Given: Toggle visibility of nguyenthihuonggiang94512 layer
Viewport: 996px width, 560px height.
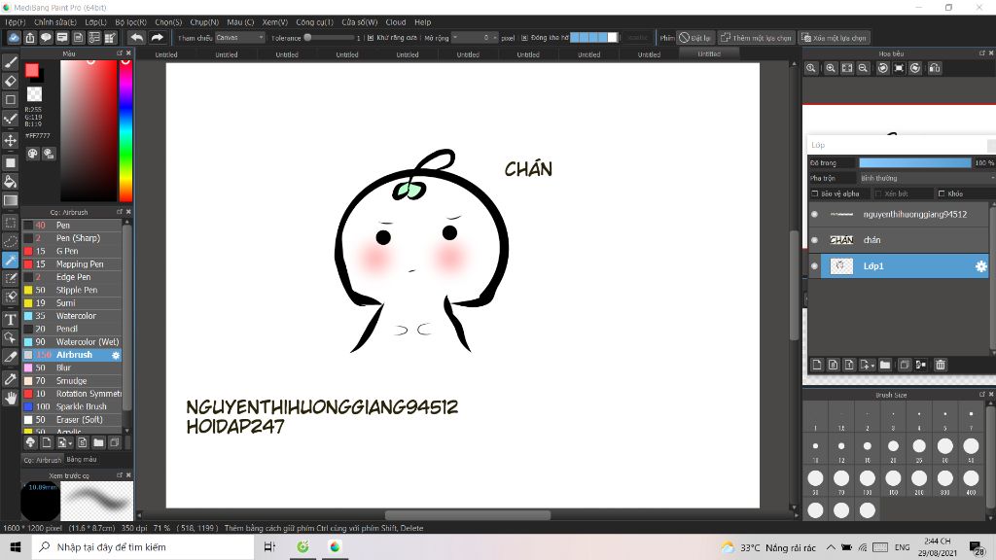Looking at the screenshot, I should pyautogui.click(x=814, y=214).
